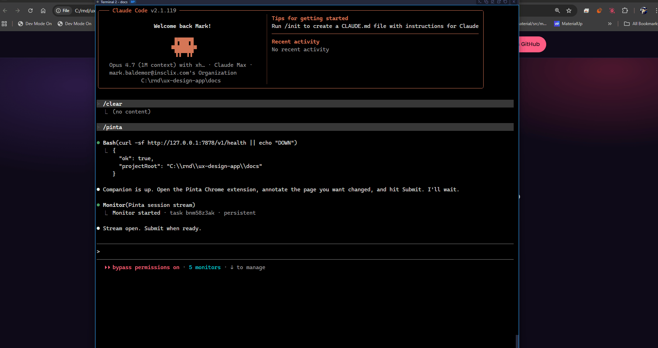This screenshot has width=658, height=348.
Task: Open the MaterialUp bookmark
Action: click(x=568, y=24)
